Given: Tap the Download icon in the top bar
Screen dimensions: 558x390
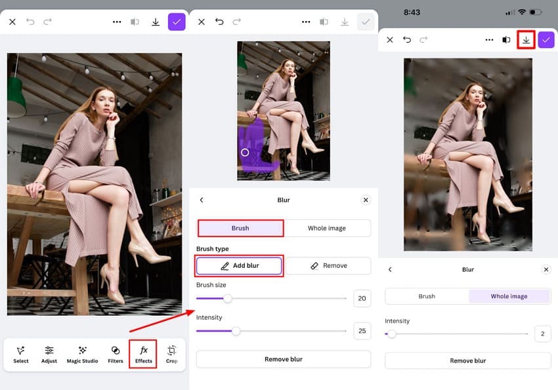Looking at the screenshot, I should pyautogui.click(x=526, y=39).
